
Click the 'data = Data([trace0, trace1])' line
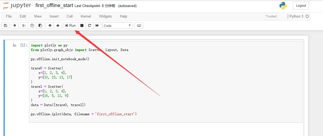(58, 105)
